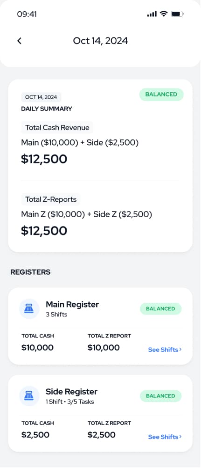This screenshot has width=201, height=468.
Task: Tap the Main Register $10,000 Total Z Report value
Action: click(104, 348)
